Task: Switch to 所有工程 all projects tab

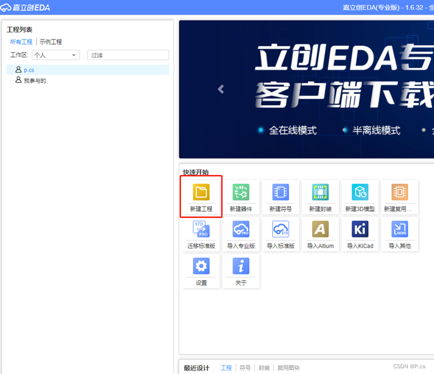Action: (21, 42)
